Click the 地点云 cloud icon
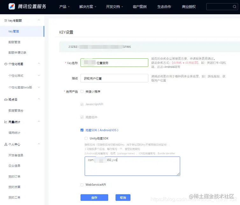 point(6,99)
